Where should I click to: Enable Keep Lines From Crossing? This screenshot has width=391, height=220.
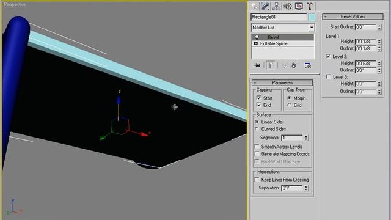point(257,179)
